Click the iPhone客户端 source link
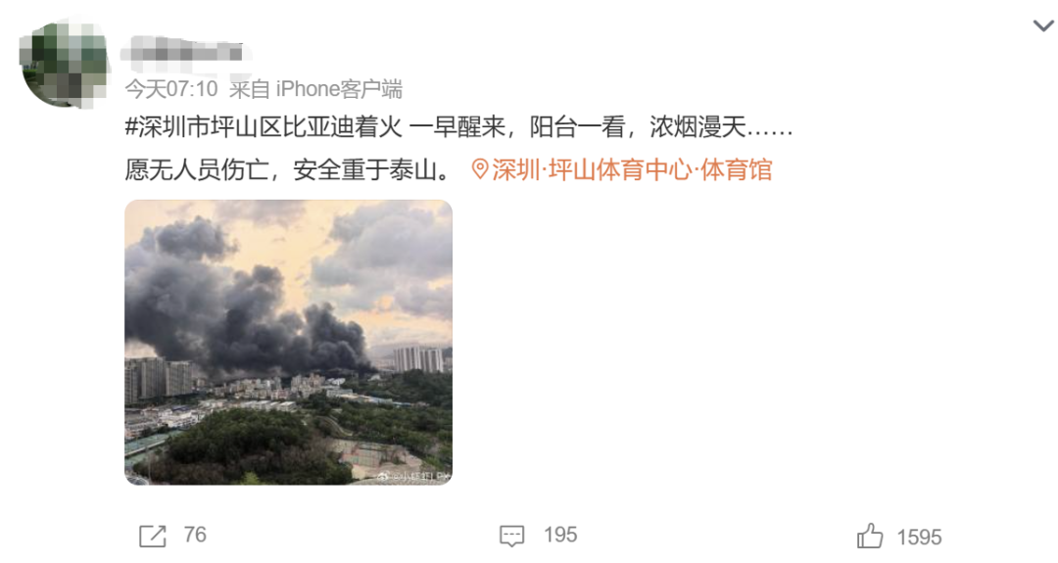The image size is (1058, 563). [339, 89]
